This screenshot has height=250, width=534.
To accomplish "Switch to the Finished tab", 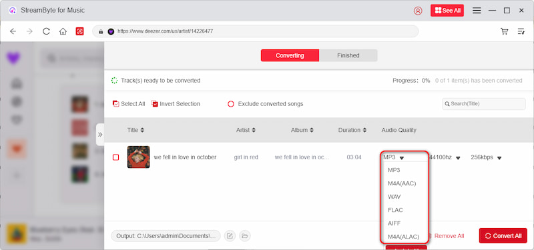I will pyautogui.click(x=348, y=55).
